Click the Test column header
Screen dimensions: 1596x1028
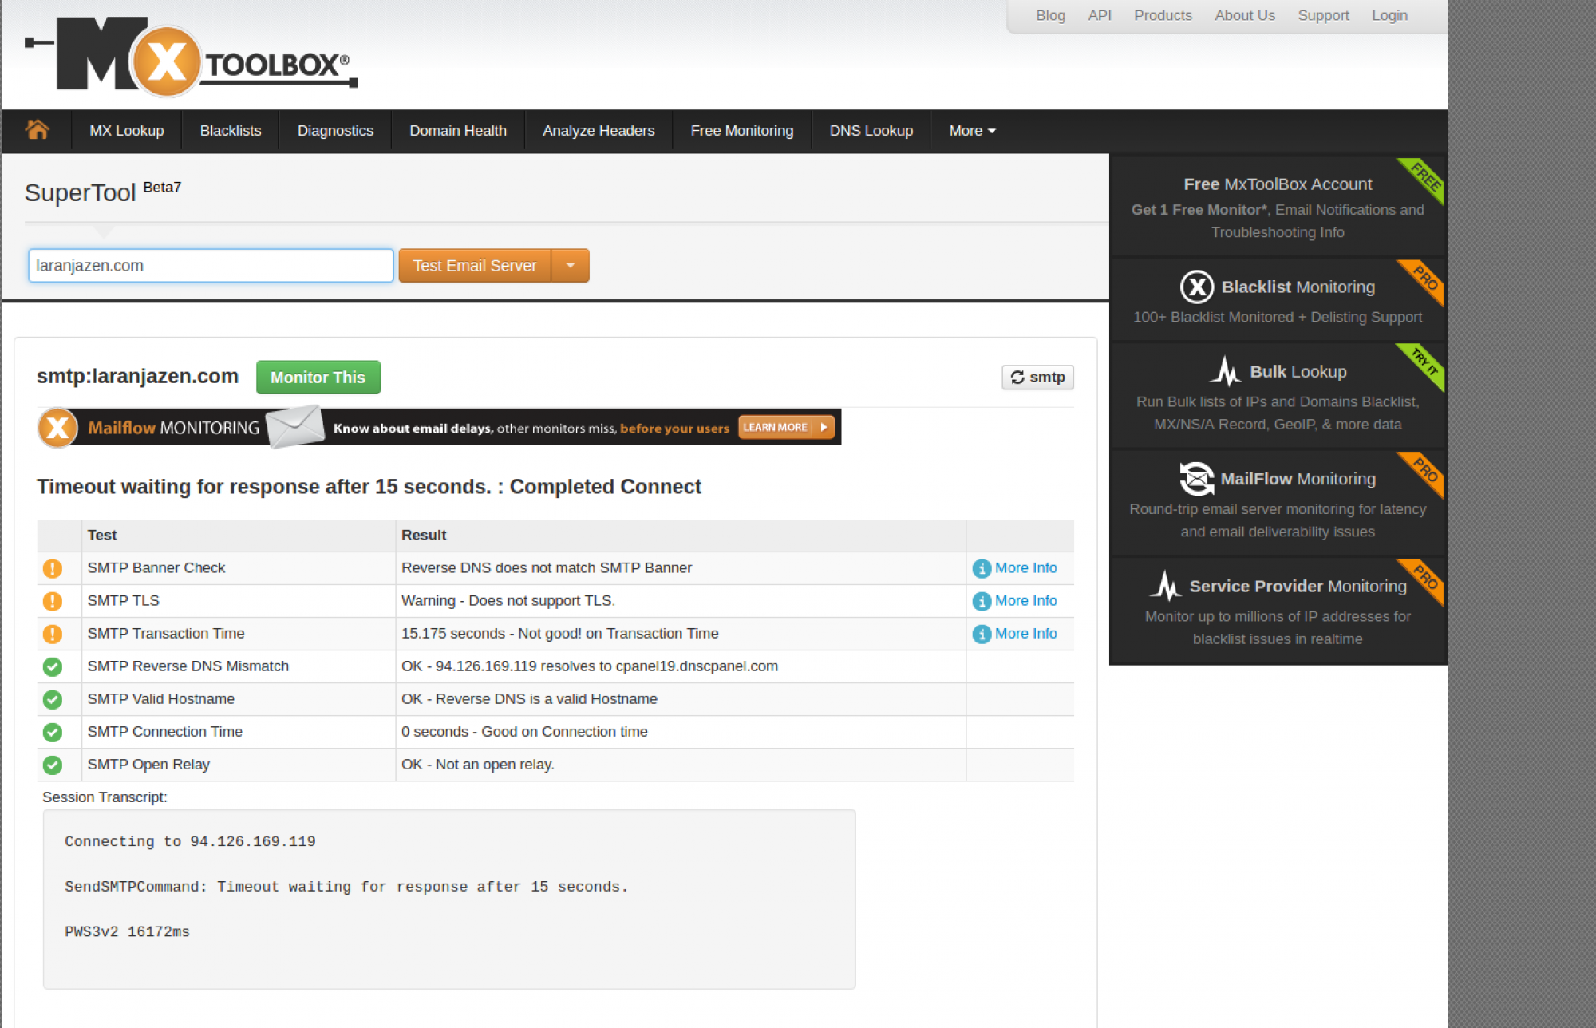pos(102,536)
